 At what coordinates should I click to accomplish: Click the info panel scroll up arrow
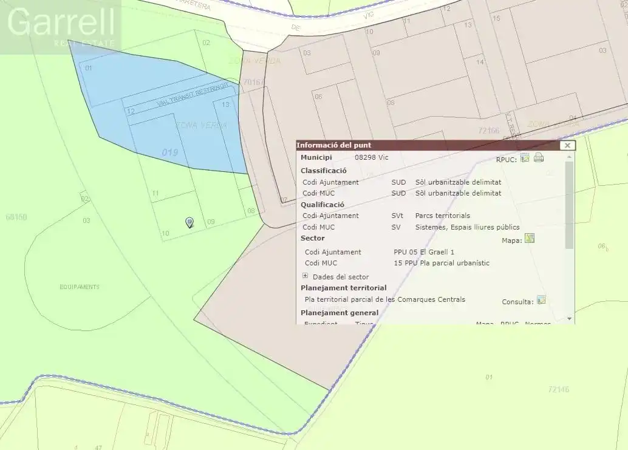coord(570,157)
